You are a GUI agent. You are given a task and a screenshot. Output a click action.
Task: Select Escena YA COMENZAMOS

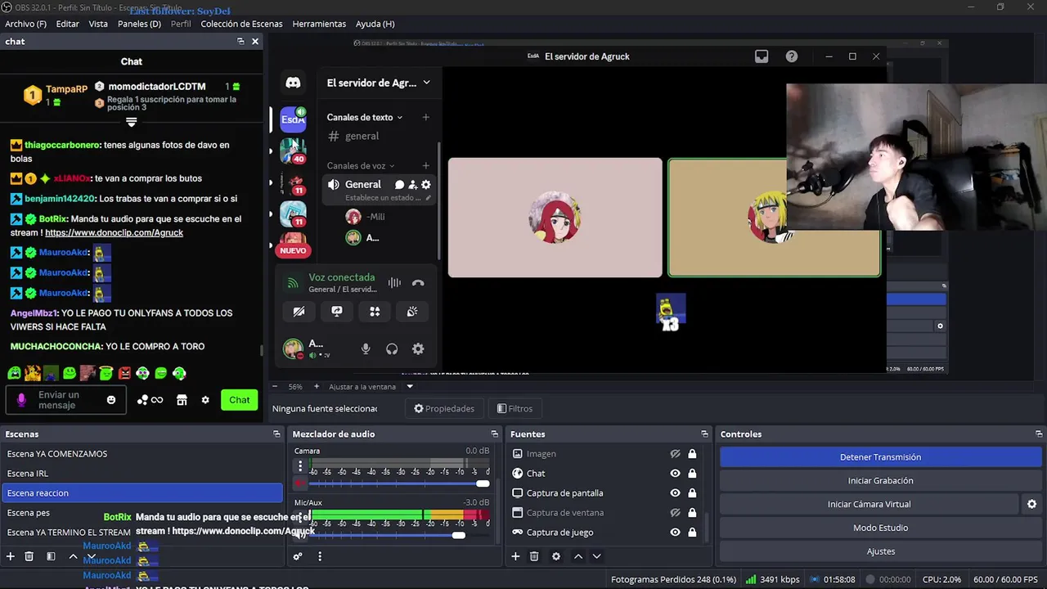[x=142, y=454]
